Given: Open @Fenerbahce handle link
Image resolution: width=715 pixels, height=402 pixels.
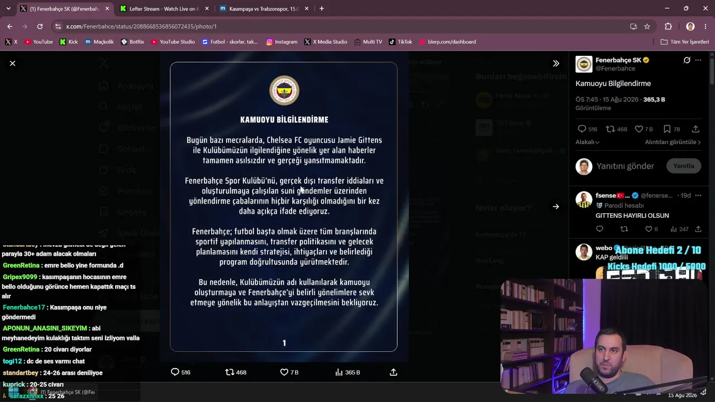Looking at the screenshot, I should pos(615,69).
